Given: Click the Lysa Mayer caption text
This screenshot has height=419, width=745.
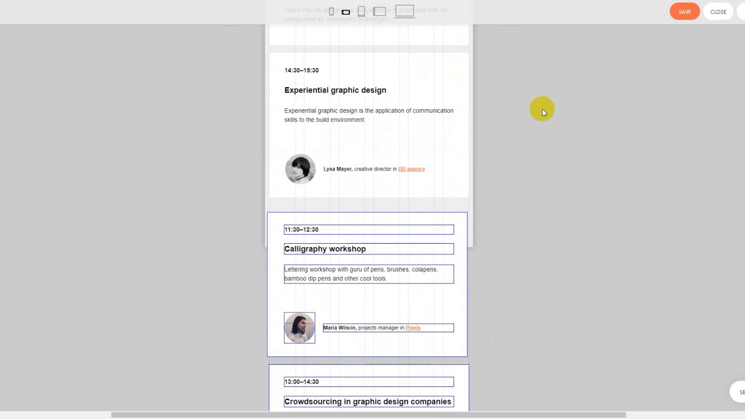Looking at the screenshot, I should [374, 169].
